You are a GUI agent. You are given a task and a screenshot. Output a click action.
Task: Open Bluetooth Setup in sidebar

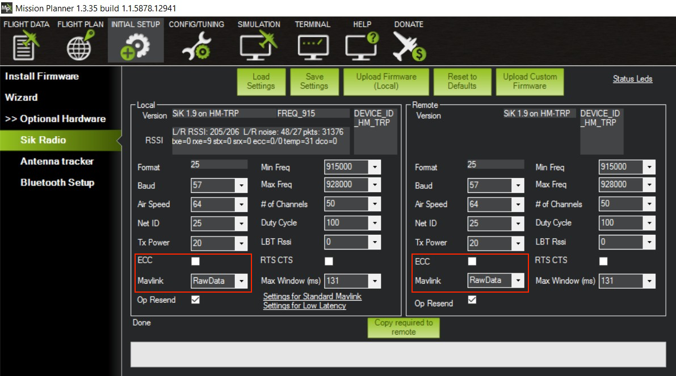coord(57,183)
